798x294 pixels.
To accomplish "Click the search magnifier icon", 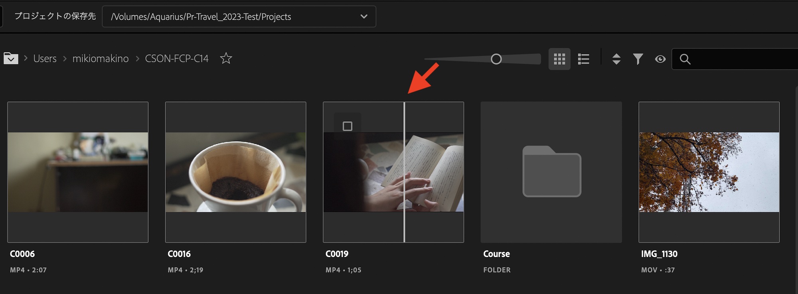I will 685,59.
